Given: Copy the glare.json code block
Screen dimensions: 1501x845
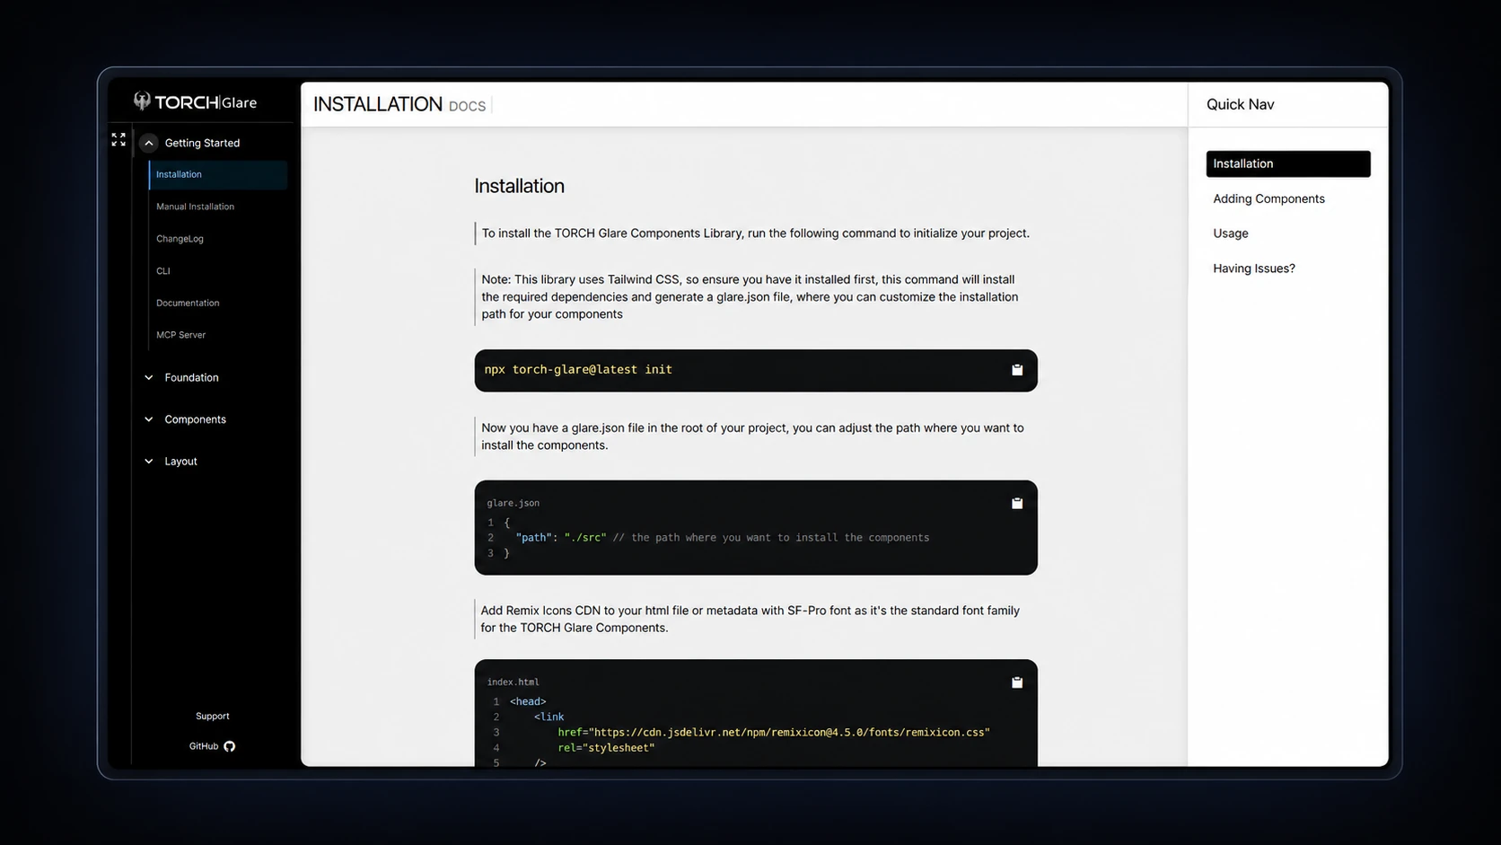Looking at the screenshot, I should tap(1017, 504).
